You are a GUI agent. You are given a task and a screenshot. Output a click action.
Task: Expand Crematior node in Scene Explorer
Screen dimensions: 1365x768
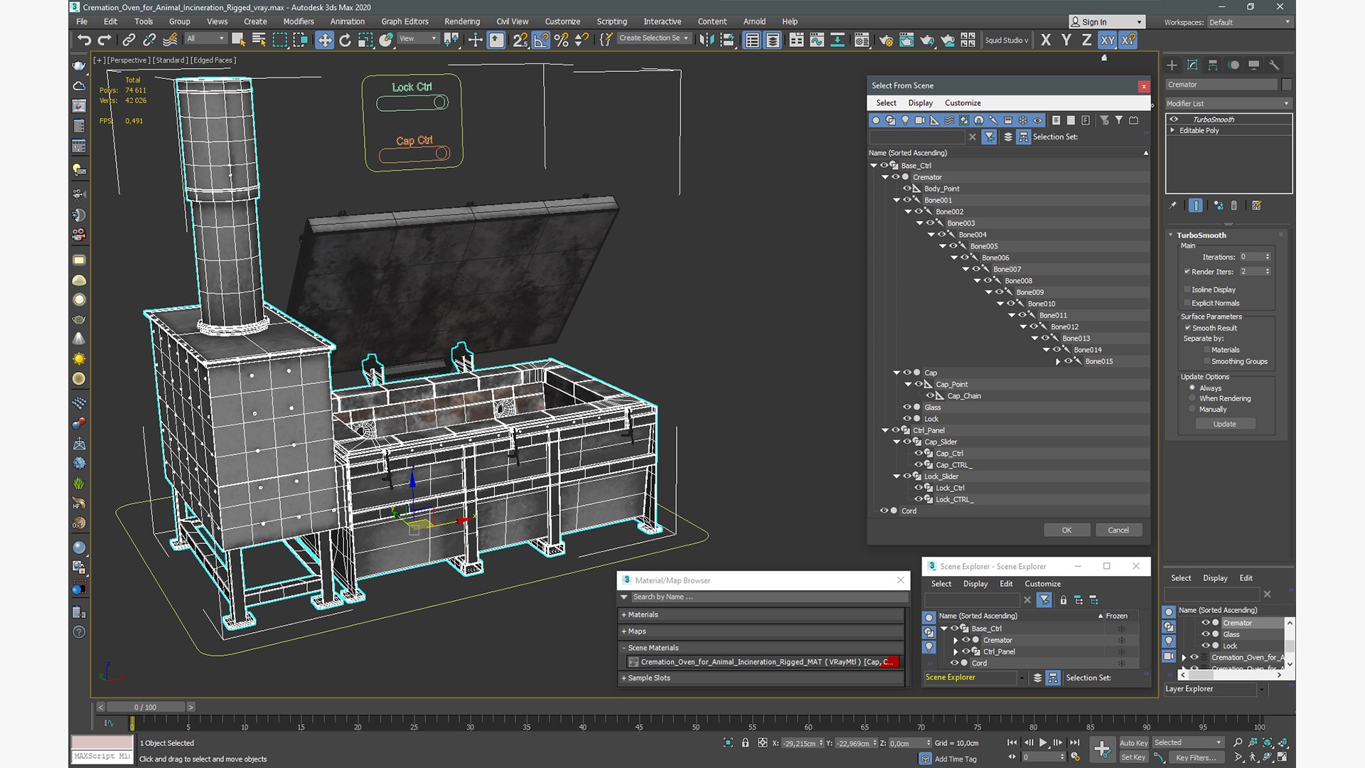click(955, 640)
